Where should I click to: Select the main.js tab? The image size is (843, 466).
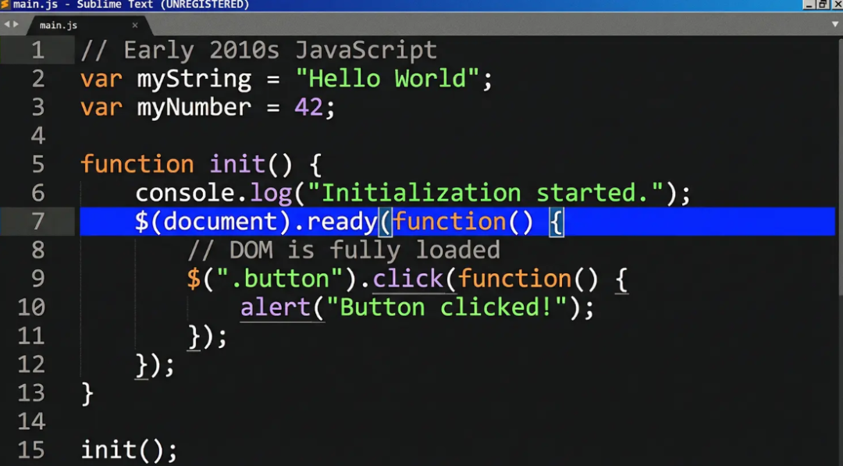click(59, 24)
